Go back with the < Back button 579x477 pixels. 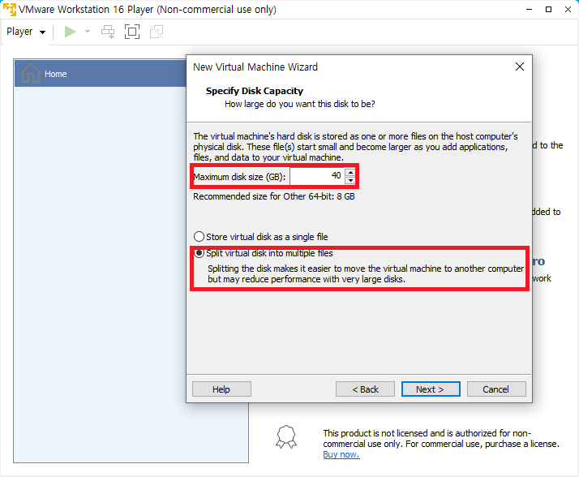point(365,389)
